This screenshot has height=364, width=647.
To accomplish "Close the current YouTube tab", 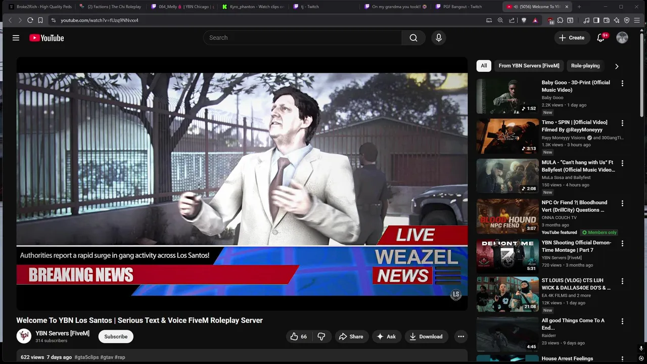I will click(567, 7).
